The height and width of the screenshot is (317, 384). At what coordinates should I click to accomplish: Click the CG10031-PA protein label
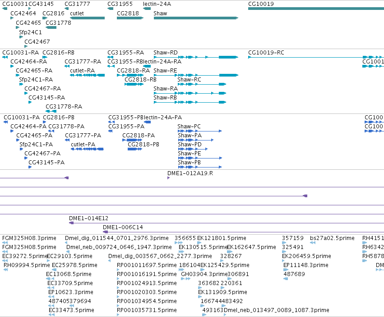click(x=22, y=118)
